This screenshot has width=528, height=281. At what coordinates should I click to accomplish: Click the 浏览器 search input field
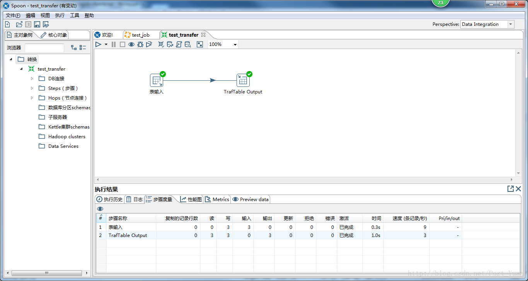tap(44, 48)
